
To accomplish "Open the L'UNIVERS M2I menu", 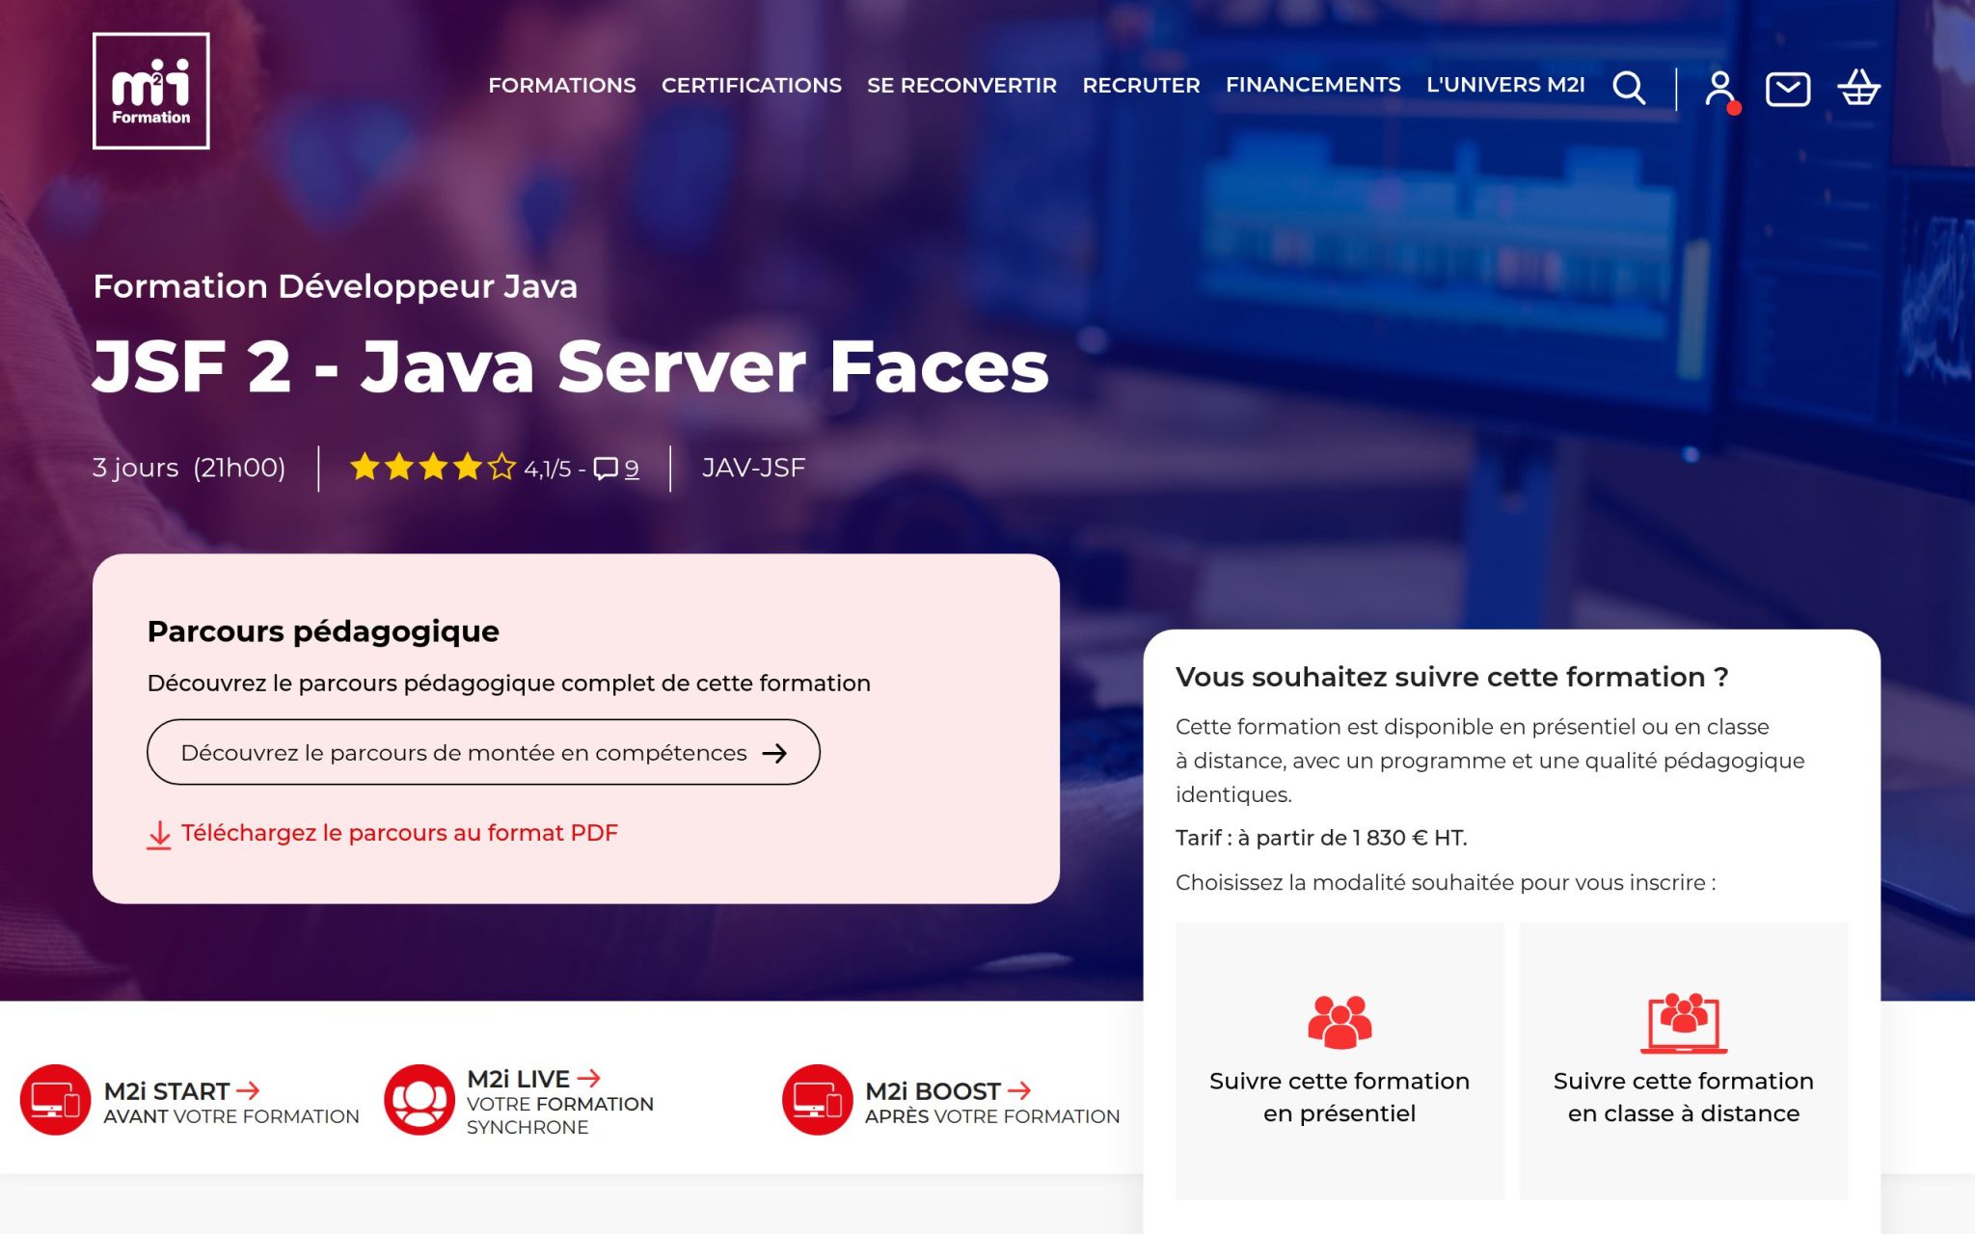I will (1505, 85).
